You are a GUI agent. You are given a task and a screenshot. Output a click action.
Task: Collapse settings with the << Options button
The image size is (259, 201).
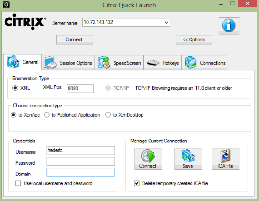[194, 39]
